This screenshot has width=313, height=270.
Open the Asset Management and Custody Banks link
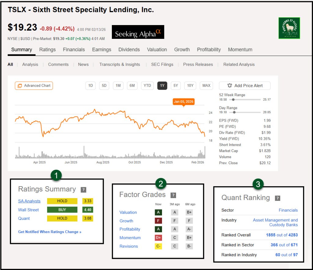point(275,222)
